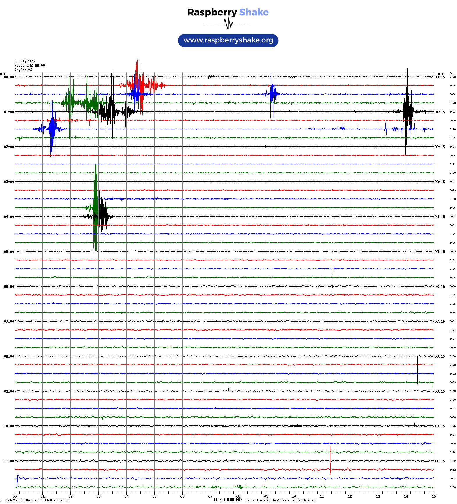Click the TIME (MINUTES) axis title
This screenshot has height=504, width=457.
227,500
